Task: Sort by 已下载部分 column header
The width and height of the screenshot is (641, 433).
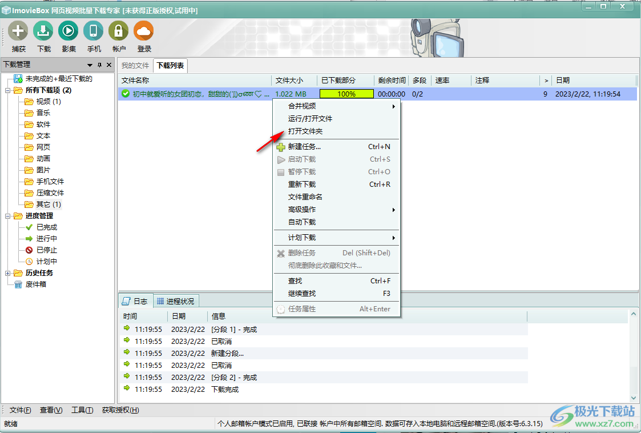Action: click(346, 80)
